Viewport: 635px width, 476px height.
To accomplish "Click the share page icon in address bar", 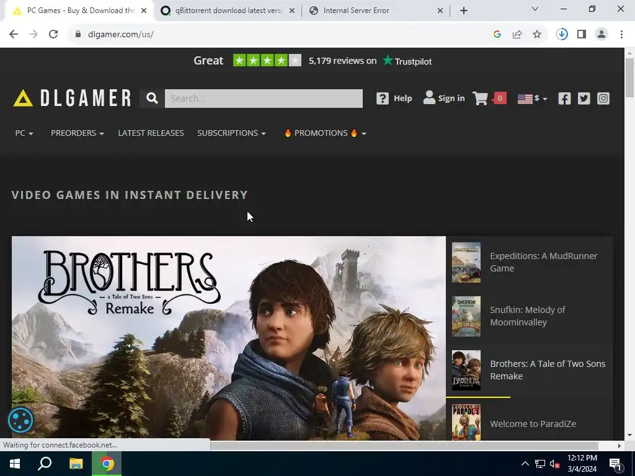I will (517, 35).
